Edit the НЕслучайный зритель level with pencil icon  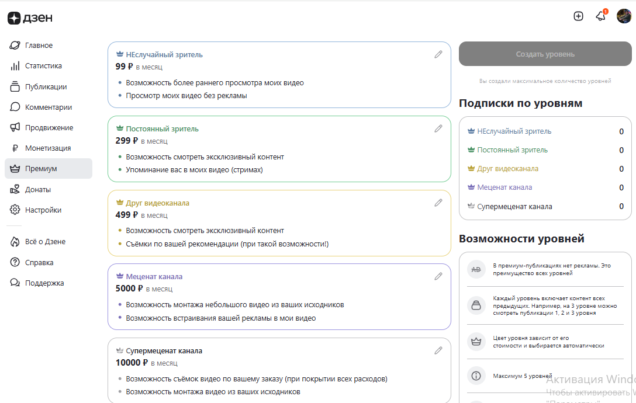[x=438, y=54]
